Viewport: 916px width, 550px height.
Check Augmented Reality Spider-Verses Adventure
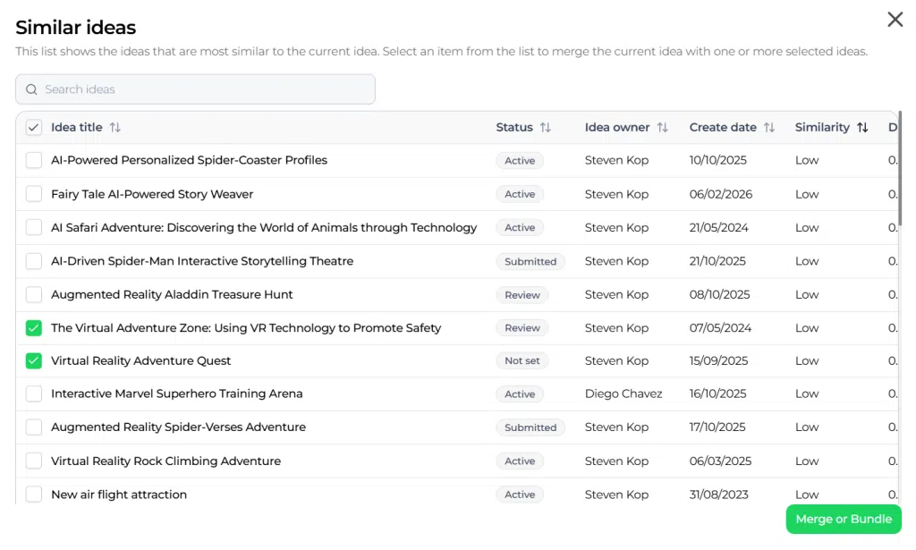point(34,427)
